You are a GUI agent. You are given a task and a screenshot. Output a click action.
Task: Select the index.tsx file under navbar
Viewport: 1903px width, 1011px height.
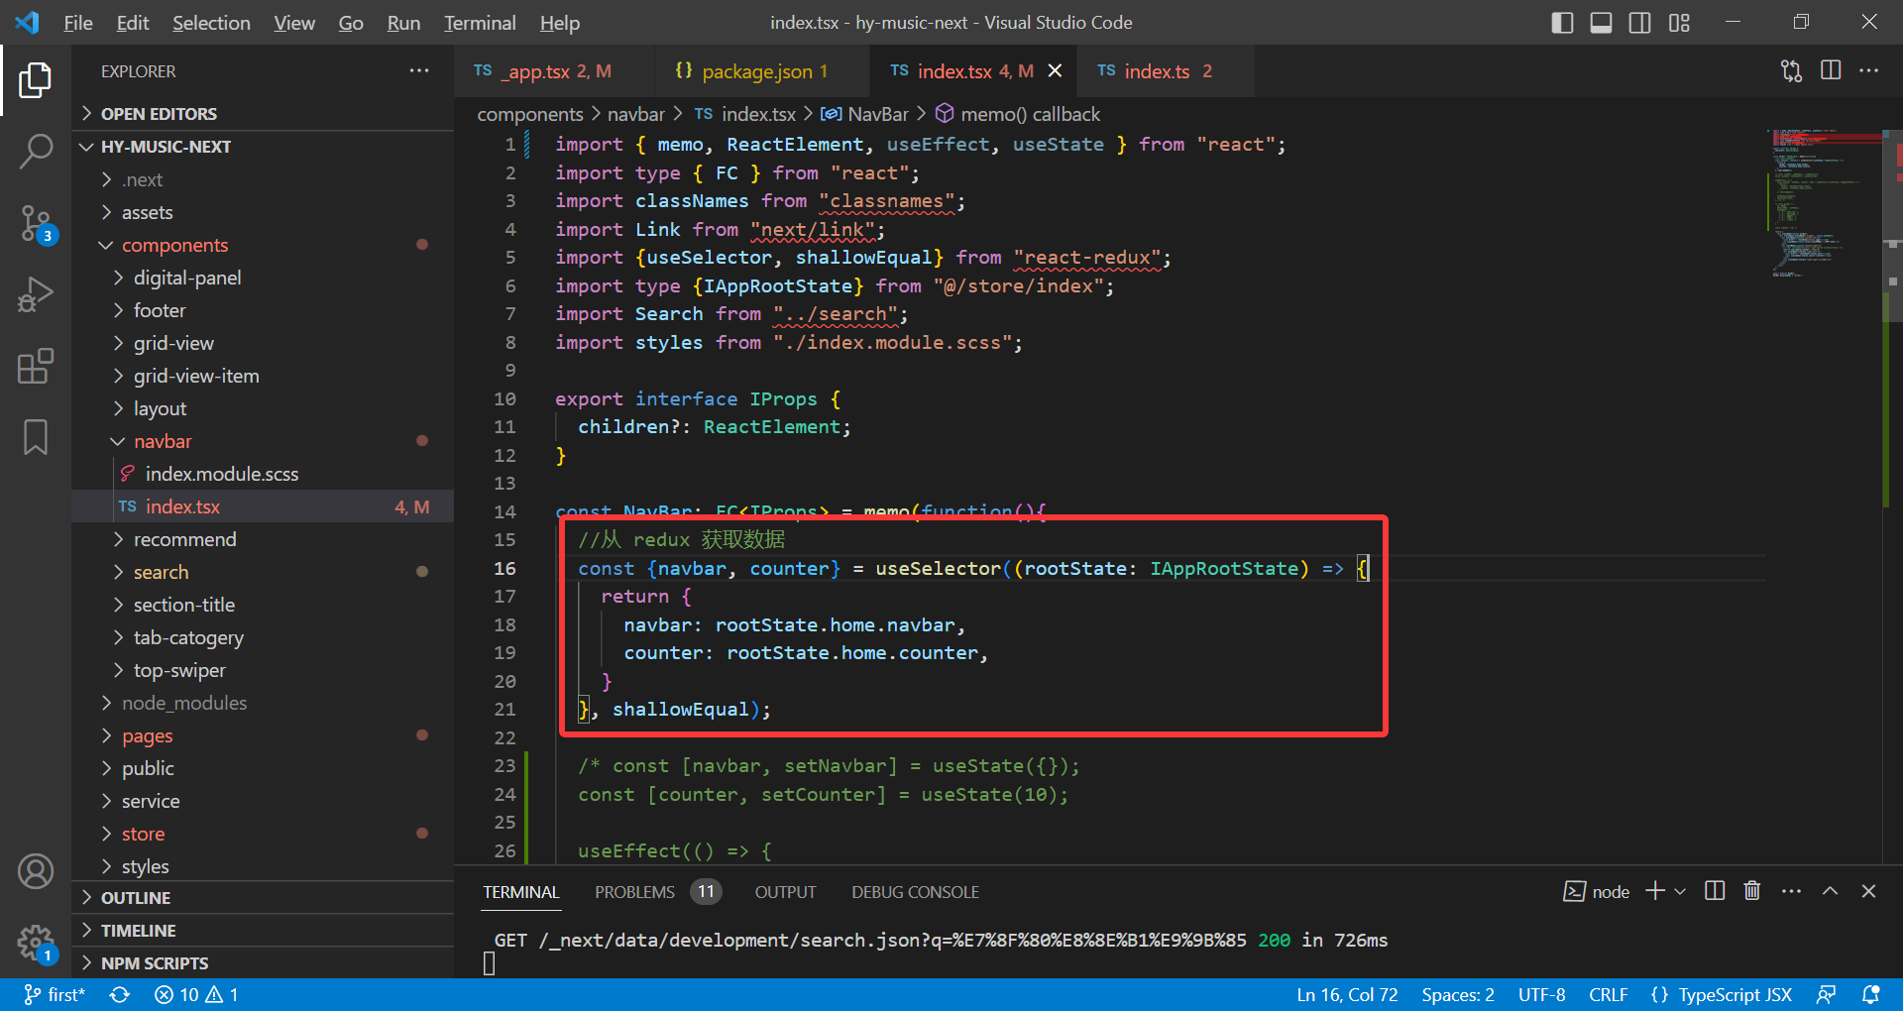pos(263,506)
